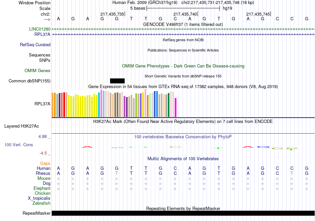Click the 217,435,735 coordinate label
This screenshot has width=315, height=221.
[112, 14]
